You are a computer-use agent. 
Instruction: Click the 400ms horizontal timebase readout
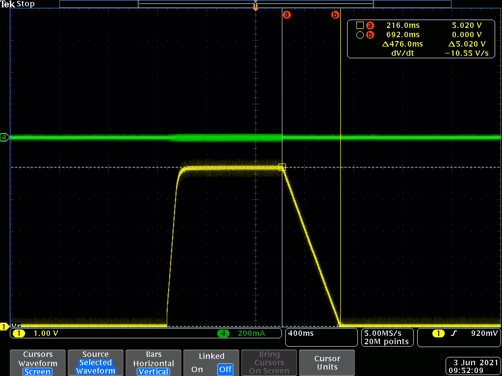click(302, 333)
